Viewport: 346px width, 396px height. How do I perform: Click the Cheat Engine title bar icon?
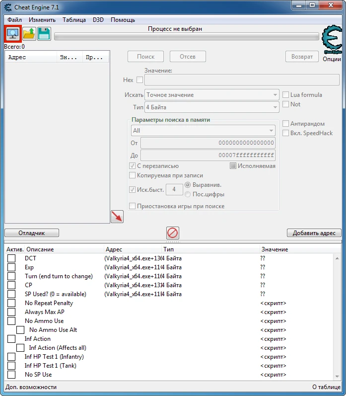(x=8, y=7)
